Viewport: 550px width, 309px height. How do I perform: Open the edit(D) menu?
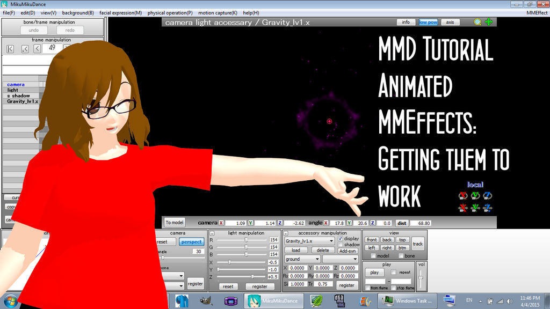[x=28, y=13]
